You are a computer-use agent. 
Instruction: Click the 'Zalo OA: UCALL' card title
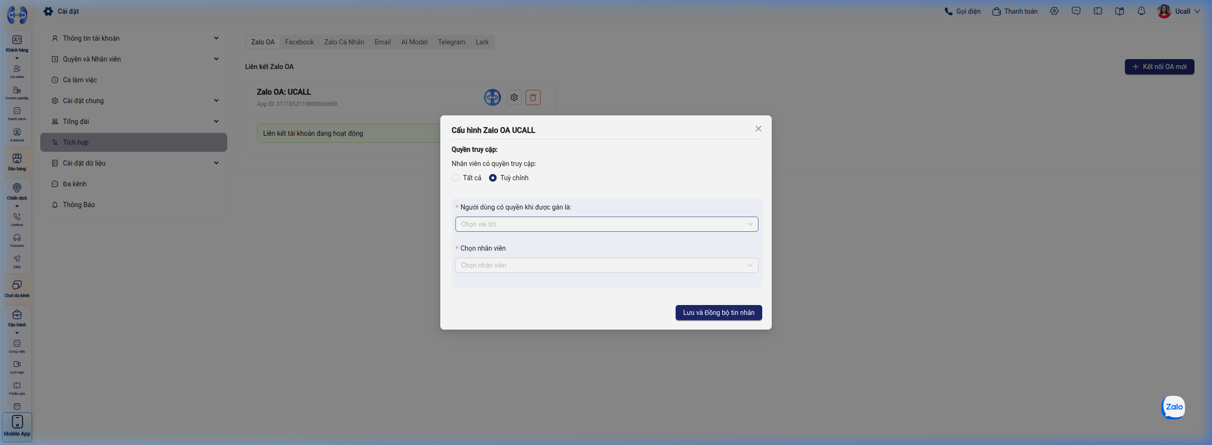click(284, 92)
